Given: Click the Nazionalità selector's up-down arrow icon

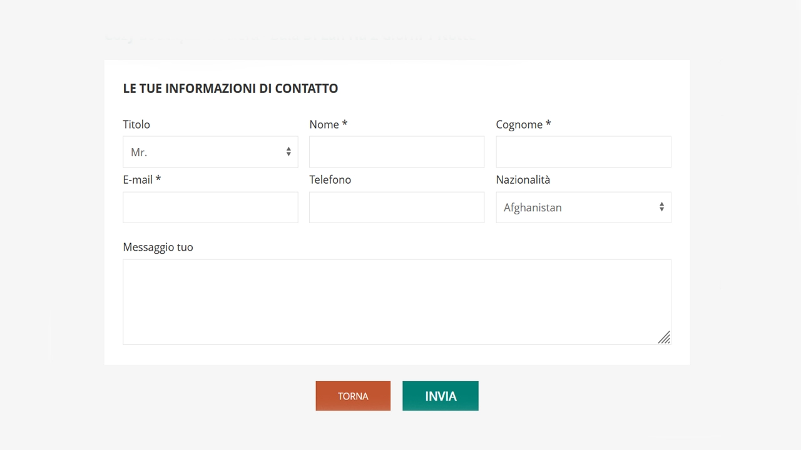Looking at the screenshot, I should click(x=661, y=207).
